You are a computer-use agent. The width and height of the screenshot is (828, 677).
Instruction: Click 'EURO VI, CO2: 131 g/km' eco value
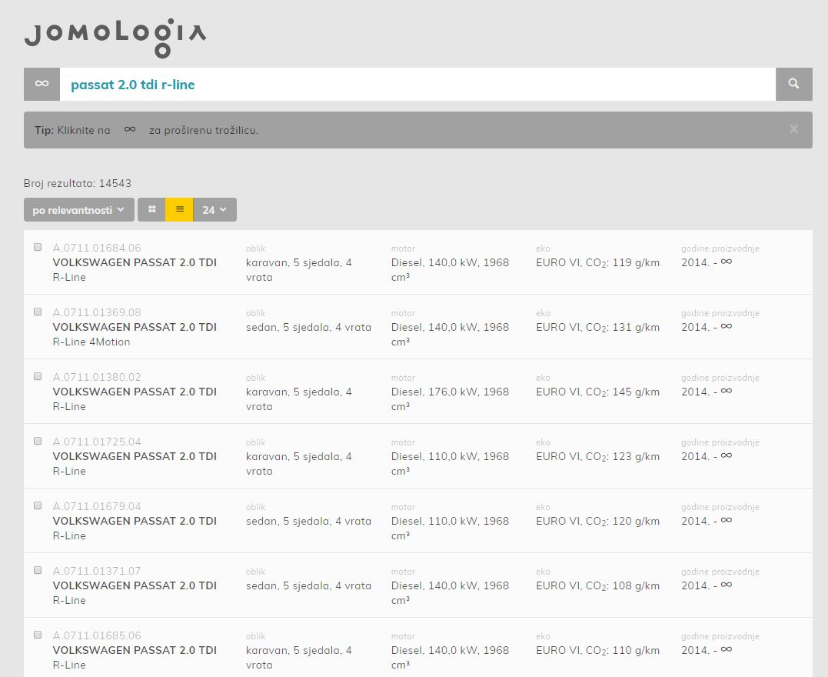click(598, 327)
